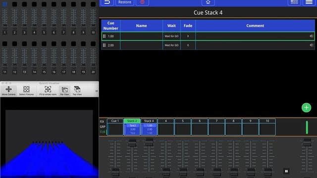The height and width of the screenshot is (178, 317).
Task: Toggle channel 10 flash button
Action: 93,4
